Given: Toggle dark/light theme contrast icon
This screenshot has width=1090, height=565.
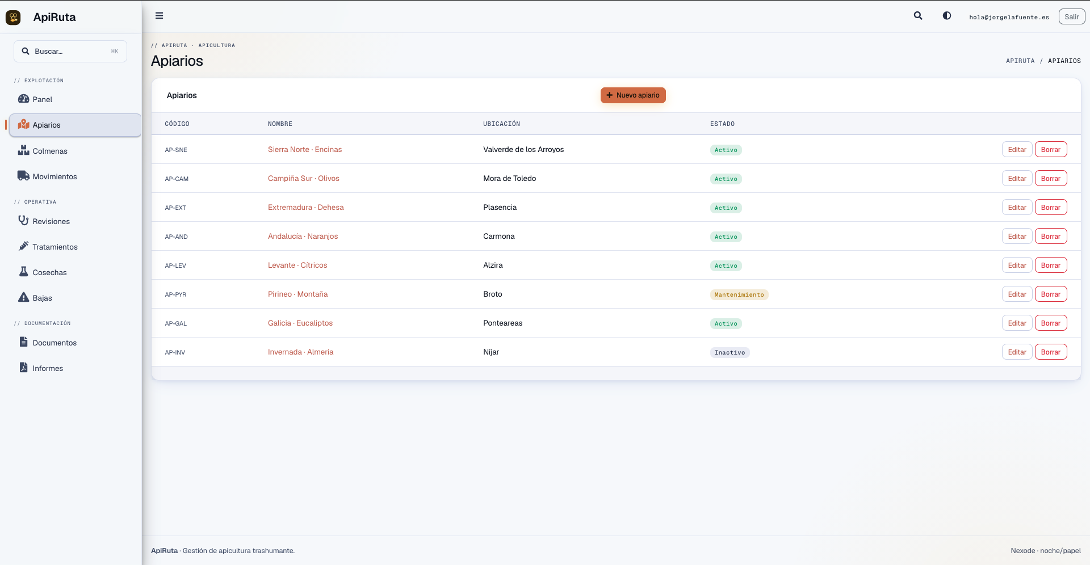Looking at the screenshot, I should [x=947, y=16].
